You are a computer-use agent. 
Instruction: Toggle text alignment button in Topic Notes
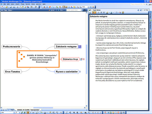click(94, 13)
